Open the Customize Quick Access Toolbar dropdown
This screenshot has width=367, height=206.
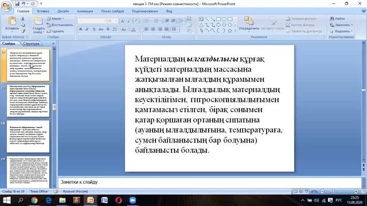41,4
